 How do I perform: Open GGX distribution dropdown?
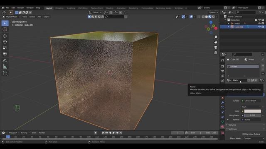(x=251, y=107)
